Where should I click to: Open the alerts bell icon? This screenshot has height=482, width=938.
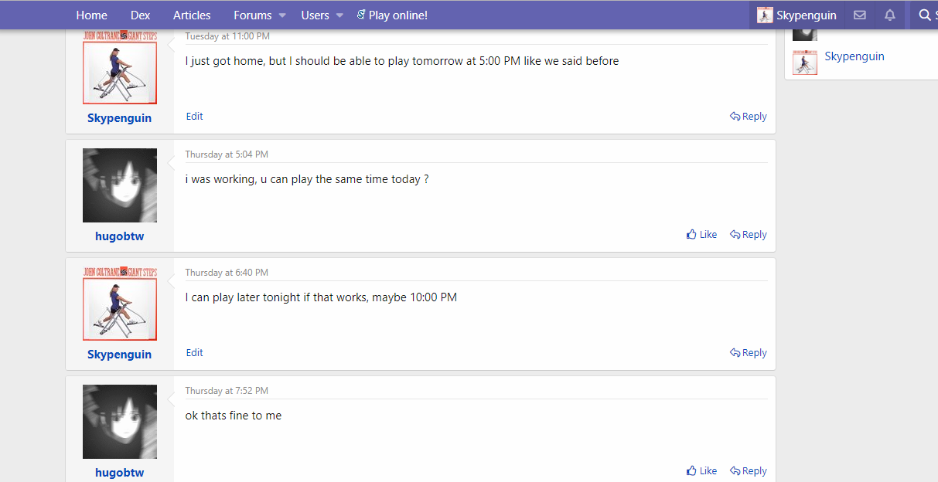pyautogui.click(x=890, y=15)
